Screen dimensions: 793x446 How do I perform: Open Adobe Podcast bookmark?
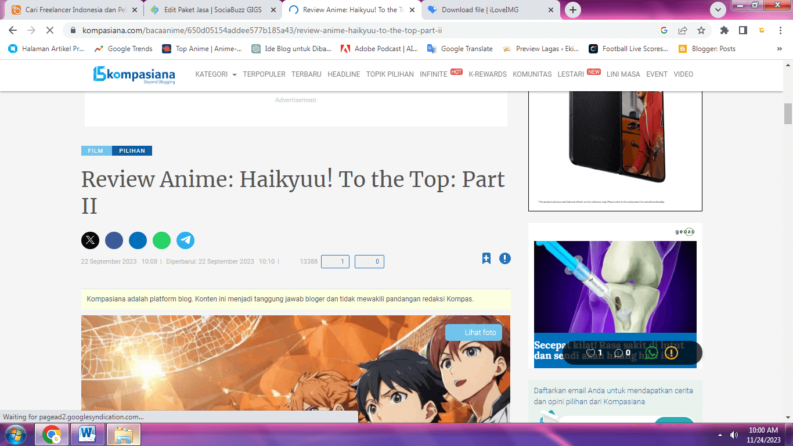[379, 49]
